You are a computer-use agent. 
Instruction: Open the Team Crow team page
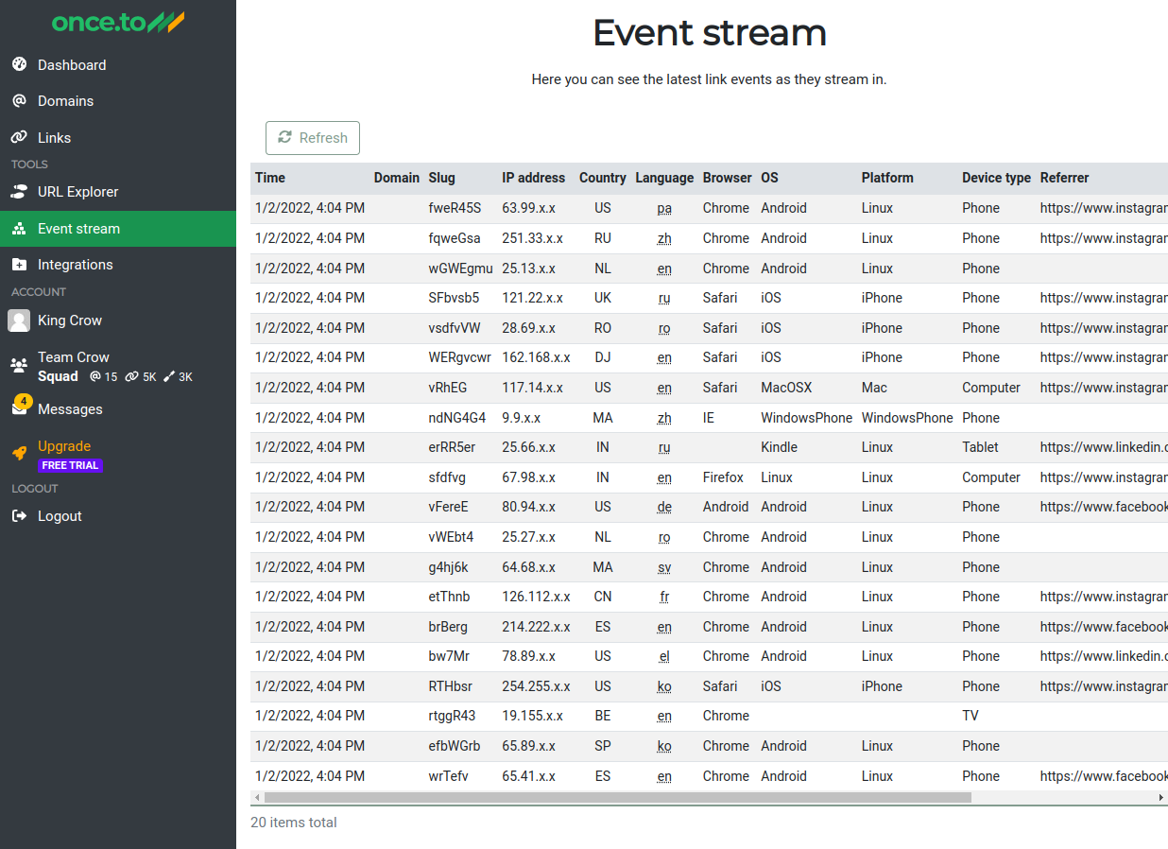pos(118,366)
